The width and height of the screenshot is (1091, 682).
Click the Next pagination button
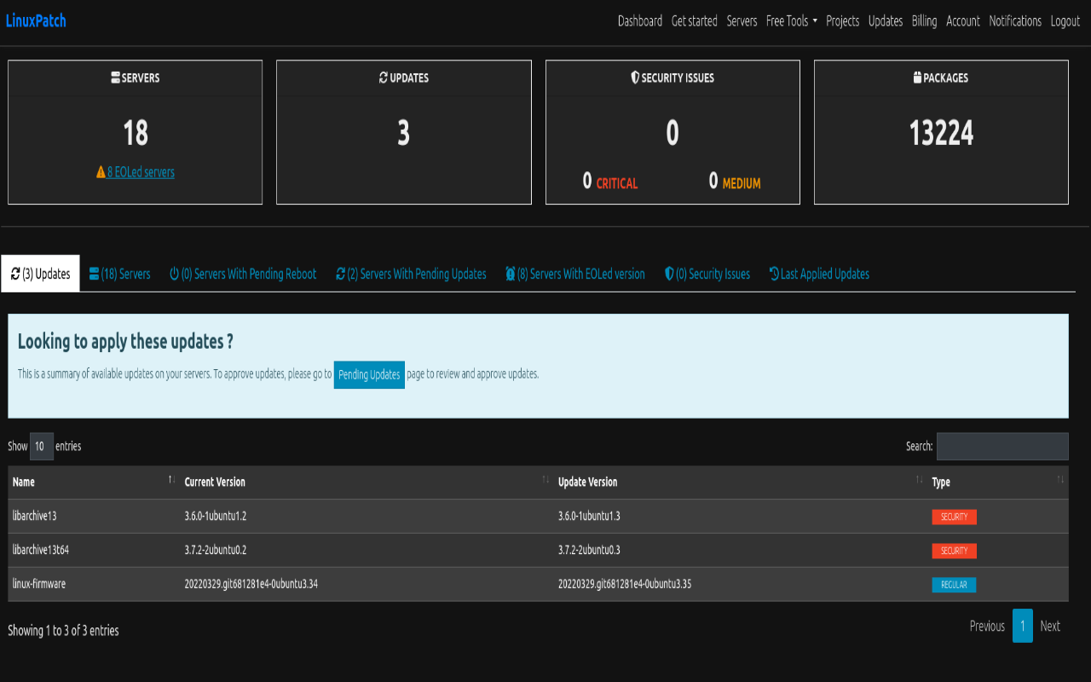click(x=1050, y=626)
